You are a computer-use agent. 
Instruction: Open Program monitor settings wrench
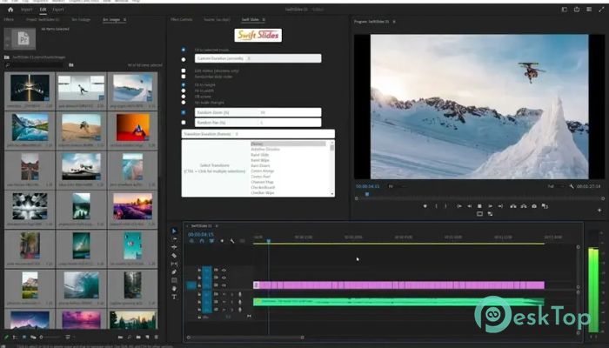tap(572, 186)
